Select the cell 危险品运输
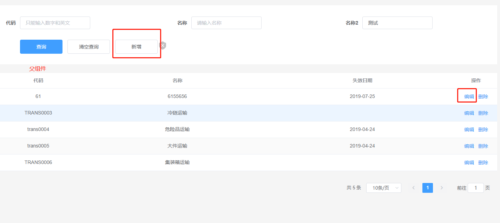Image resolution: width=500 pixels, height=223 pixels. [177, 129]
